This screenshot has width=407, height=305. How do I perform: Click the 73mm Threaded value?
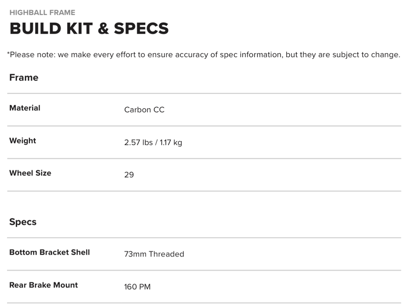154,254
